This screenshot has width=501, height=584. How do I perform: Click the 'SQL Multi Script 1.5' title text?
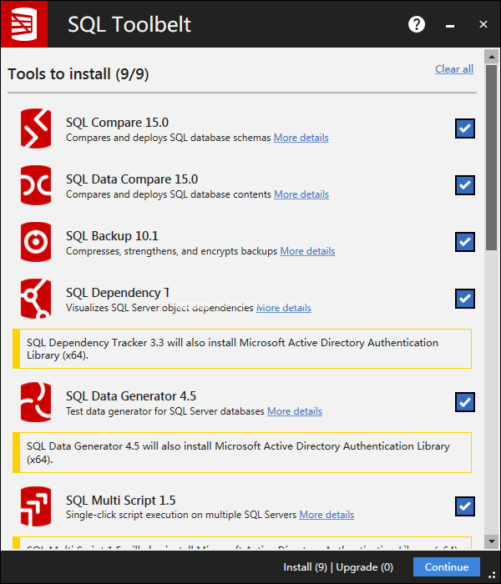[121, 501]
